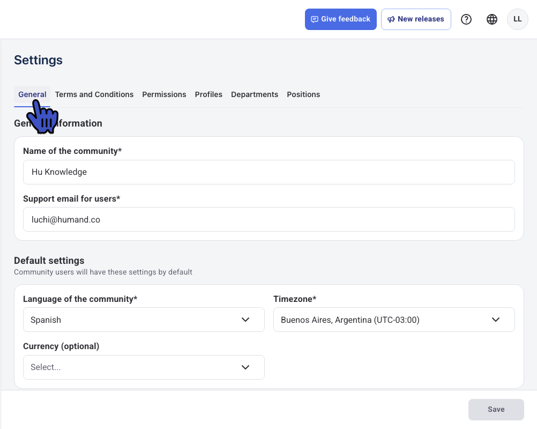Click the 'Currency (optional)' label
This screenshot has width=537, height=429.
(x=61, y=346)
